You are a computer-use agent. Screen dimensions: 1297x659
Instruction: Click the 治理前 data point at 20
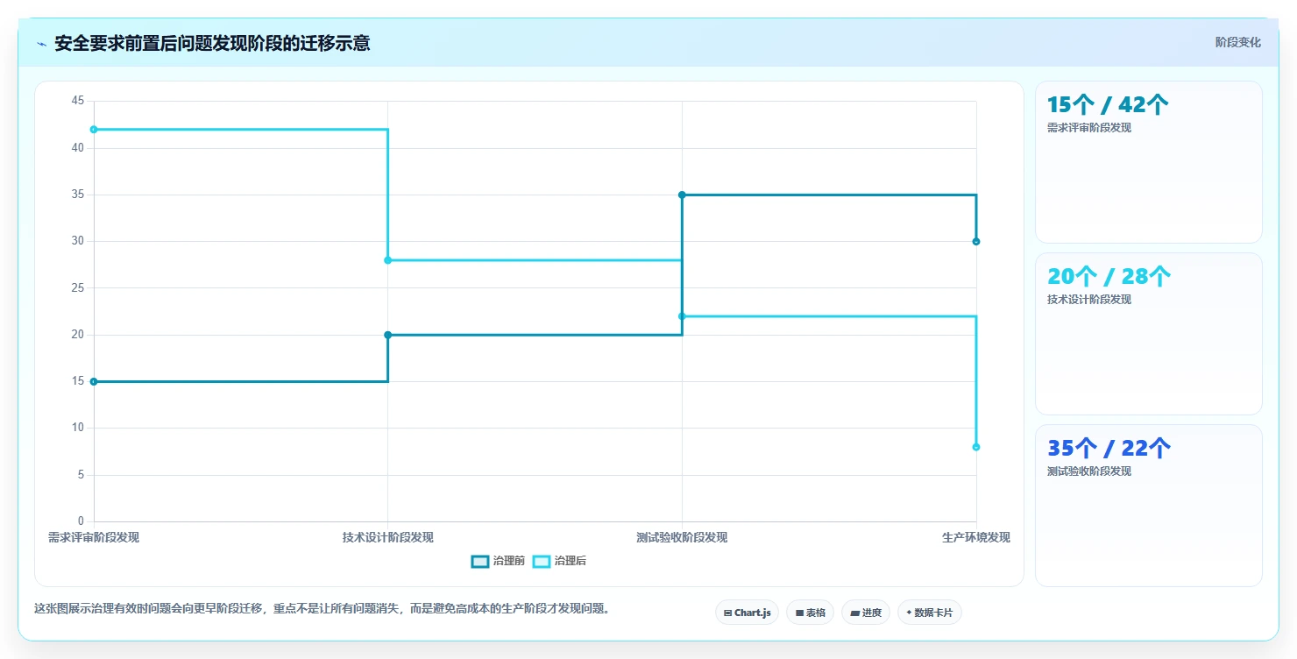point(387,335)
